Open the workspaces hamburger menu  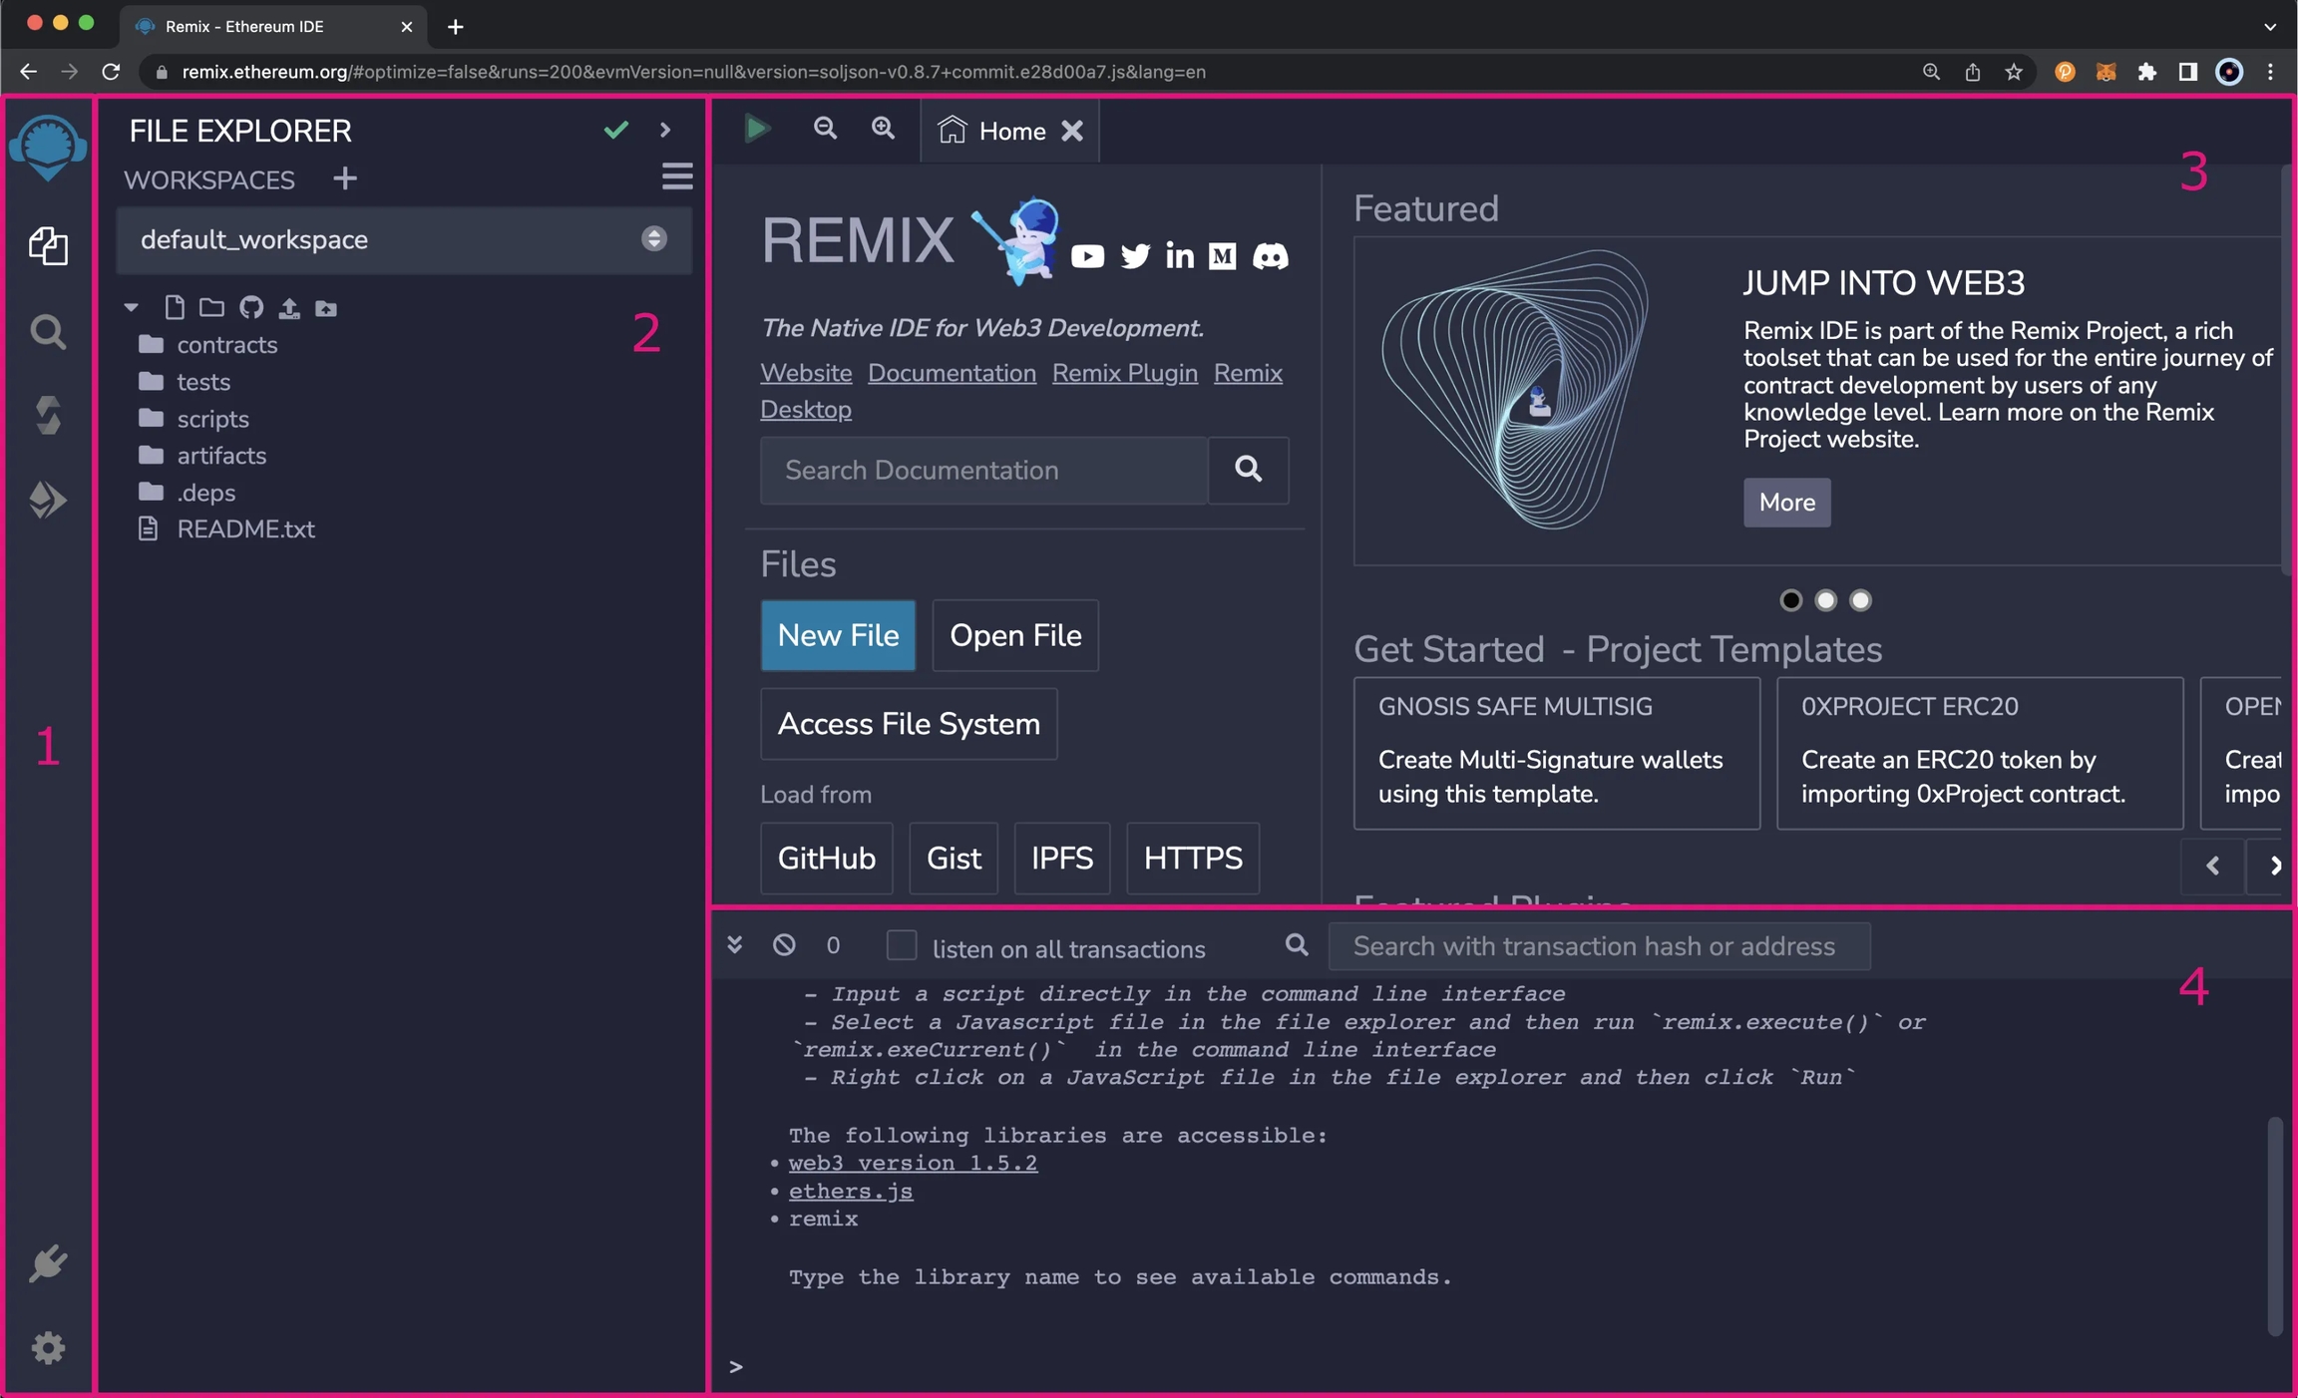(x=677, y=177)
